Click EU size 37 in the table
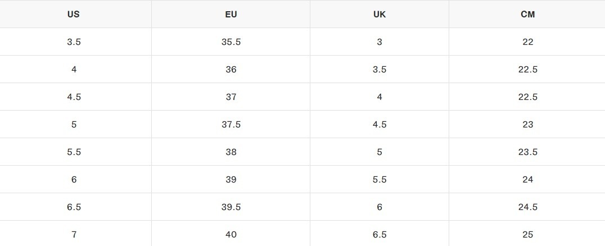 point(231,97)
